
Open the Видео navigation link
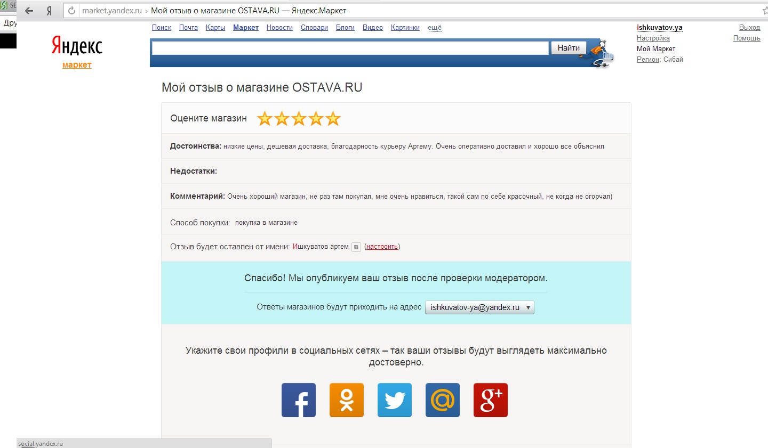(x=373, y=28)
